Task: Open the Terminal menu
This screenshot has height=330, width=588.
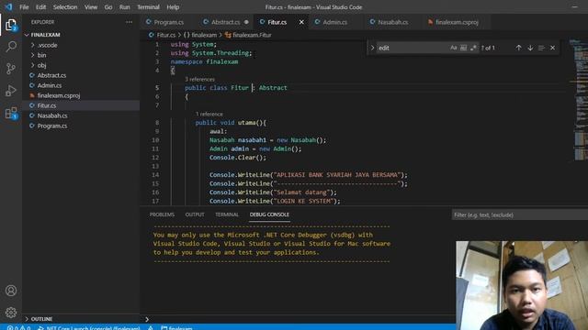Action: pos(148,6)
